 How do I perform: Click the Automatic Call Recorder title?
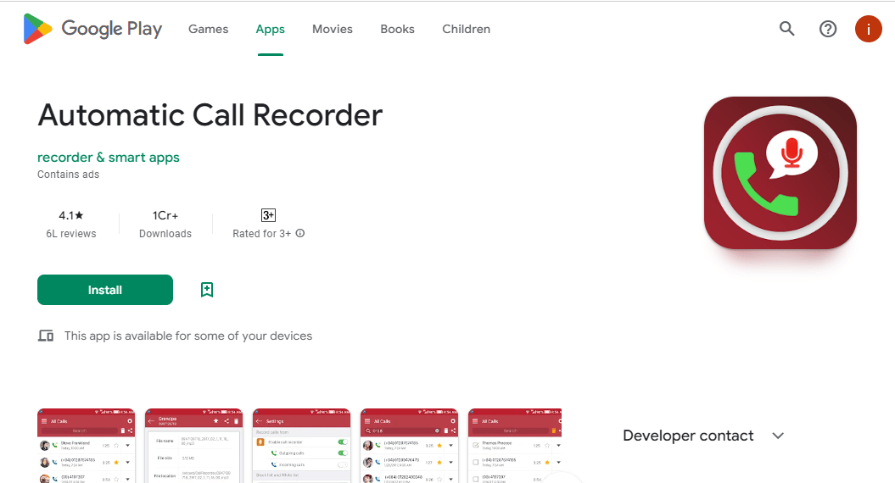[210, 115]
